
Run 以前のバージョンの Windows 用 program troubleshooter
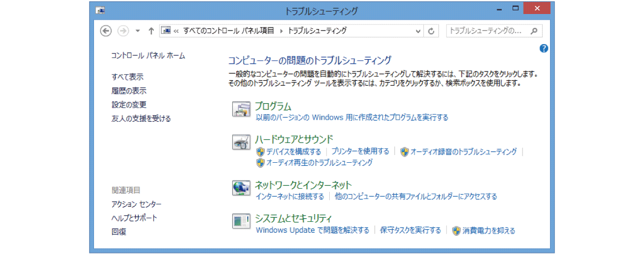pos(352,118)
